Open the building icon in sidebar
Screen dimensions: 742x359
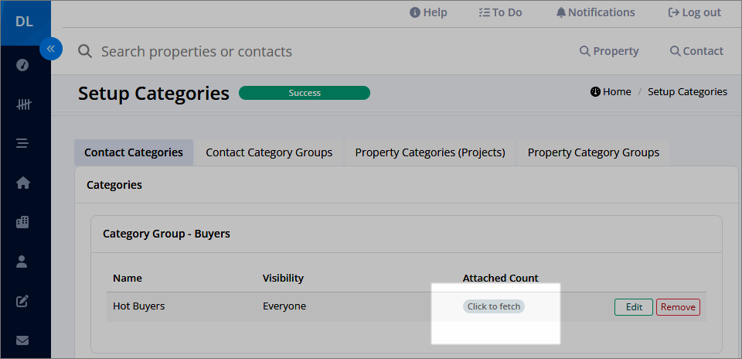pos(22,222)
